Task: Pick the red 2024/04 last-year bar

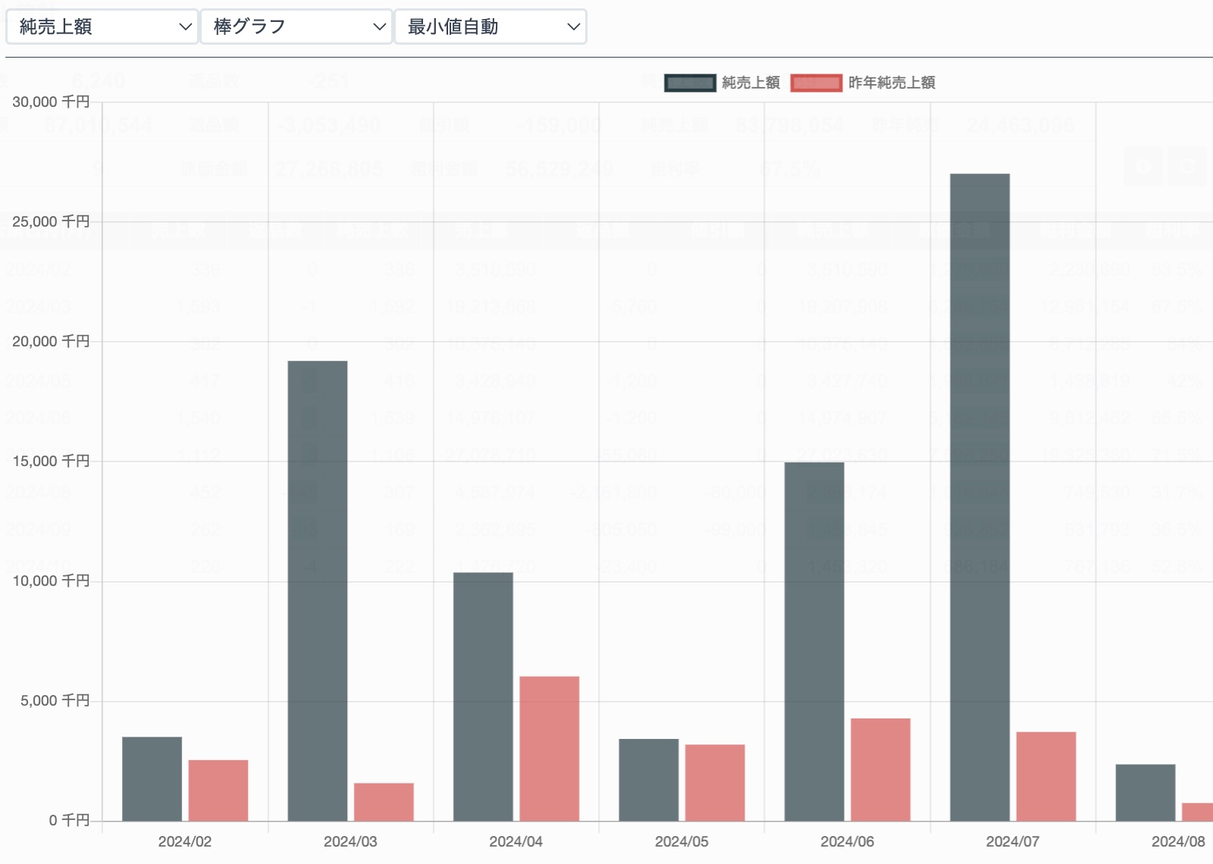Action: [550, 748]
